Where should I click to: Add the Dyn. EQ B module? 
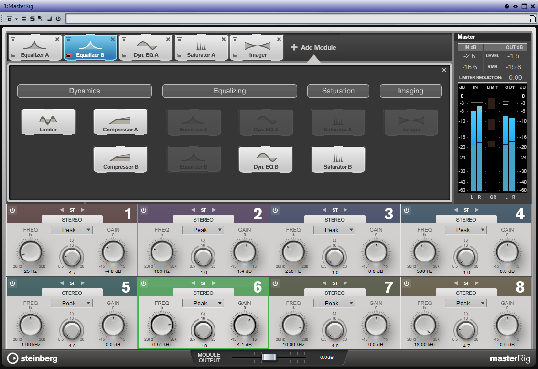pyautogui.click(x=266, y=159)
